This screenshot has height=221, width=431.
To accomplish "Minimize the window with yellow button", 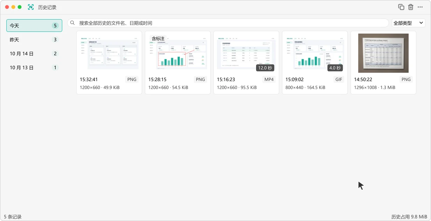I will pyautogui.click(x=13, y=7).
